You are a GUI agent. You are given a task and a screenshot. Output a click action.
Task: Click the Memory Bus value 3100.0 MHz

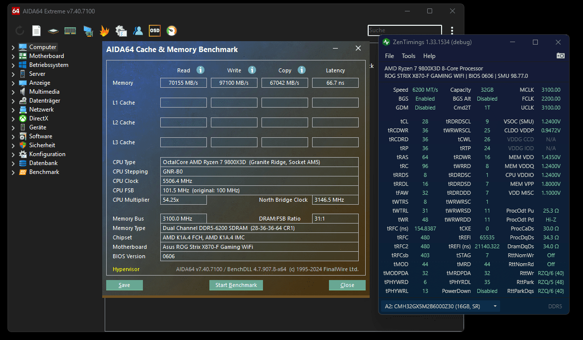click(183, 219)
